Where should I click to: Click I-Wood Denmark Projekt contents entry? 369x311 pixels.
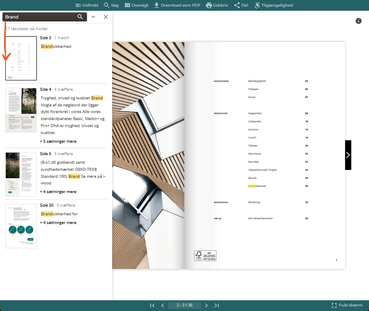[262, 170]
